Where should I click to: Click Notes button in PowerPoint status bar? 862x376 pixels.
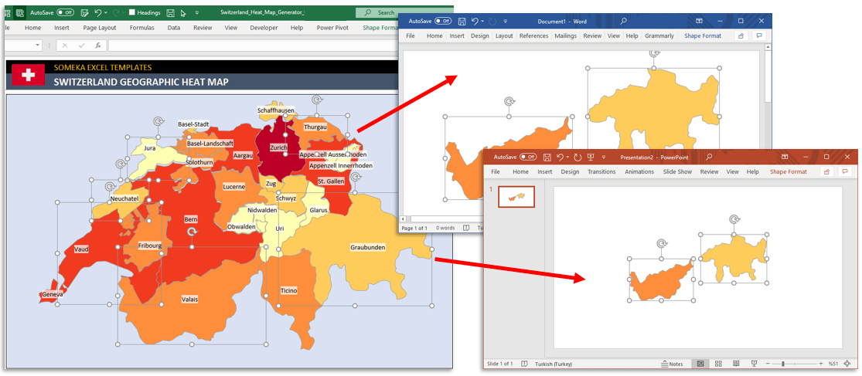(673, 364)
